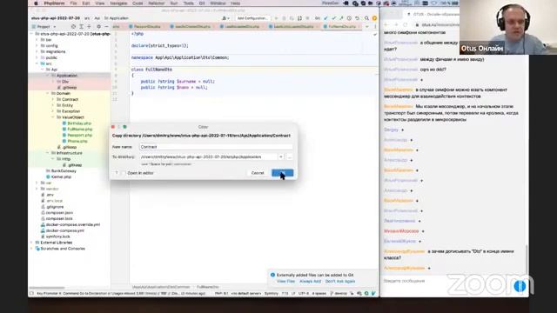The image size is (557, 313).
Task: Click the Git update project arrow icon
Action: (x=325, y=18)
